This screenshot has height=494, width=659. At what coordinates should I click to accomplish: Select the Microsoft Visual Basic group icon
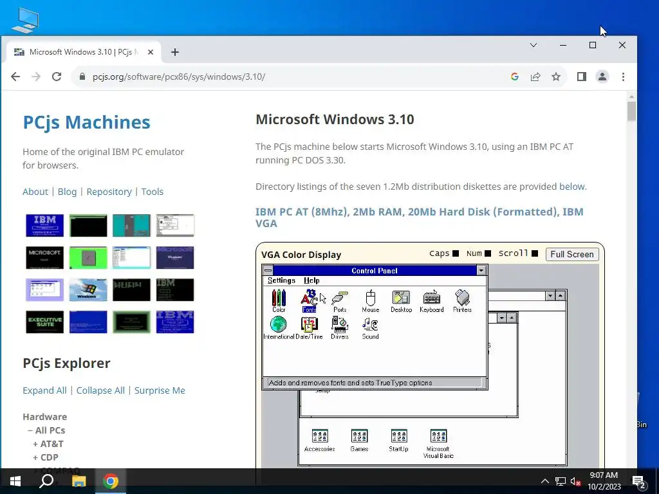438,443
